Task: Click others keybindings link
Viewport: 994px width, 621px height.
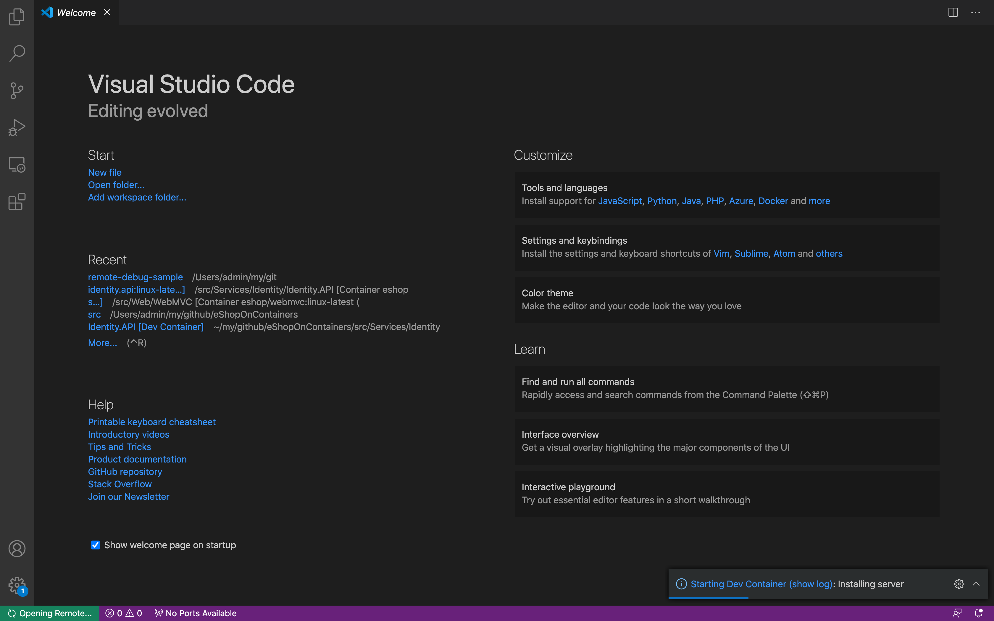Action: 829,253
